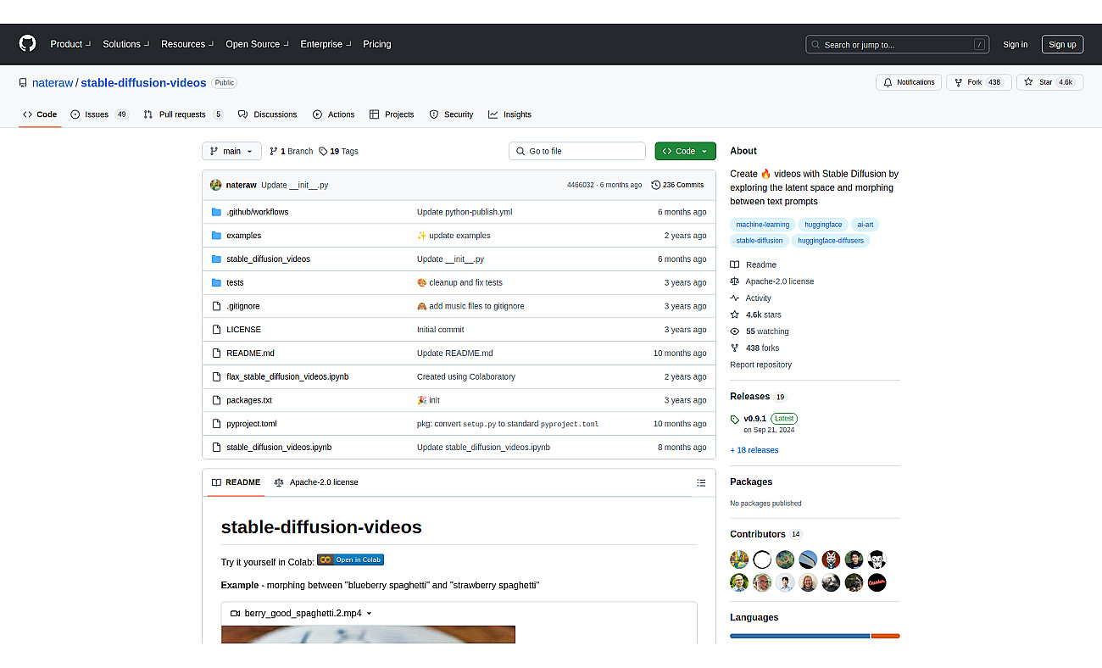The image size is (1102, 668).
Task: Open stable-diffusion-videos repository link
Action: pos(143,83)
